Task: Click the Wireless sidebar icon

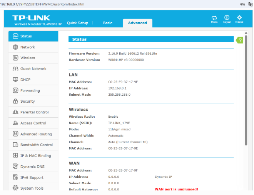Action: (15, 58)
